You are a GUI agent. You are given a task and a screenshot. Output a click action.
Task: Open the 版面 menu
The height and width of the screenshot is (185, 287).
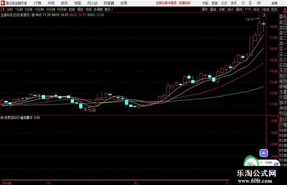click(214, 3)
